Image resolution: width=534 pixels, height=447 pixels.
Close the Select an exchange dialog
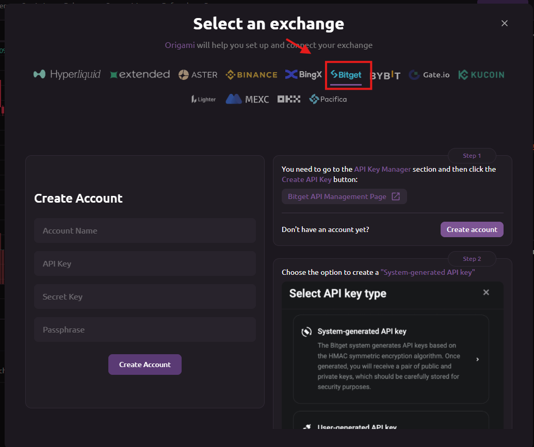coord(505,23)
